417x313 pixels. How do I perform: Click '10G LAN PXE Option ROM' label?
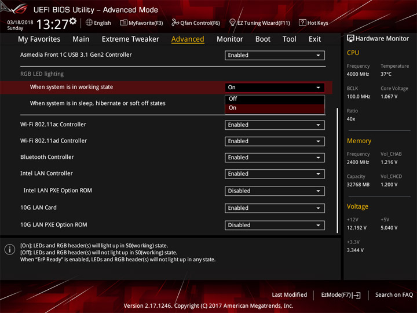pos(54,225)
